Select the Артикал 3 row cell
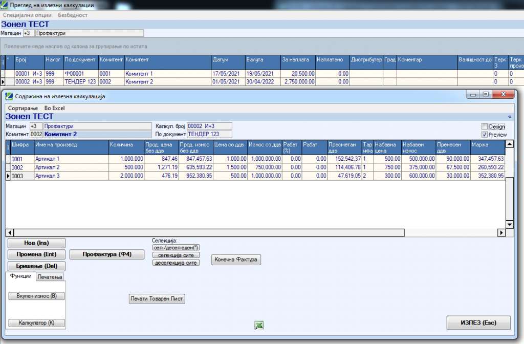Viewport: 524px width, 344px height. pos(72,176)
